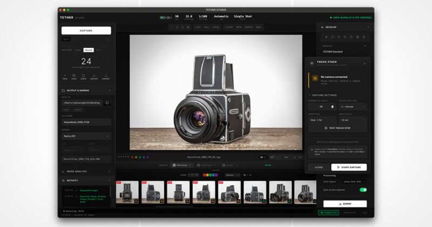This screenshot has width=432, height=227.
Task: Click the Activity pulse icon
Action: point(63,181)
